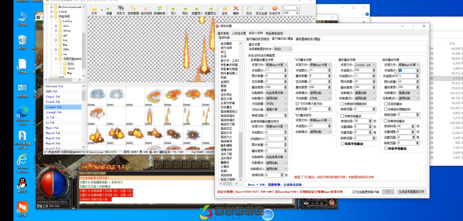
Task: Check 效果始终跟随目标 under 爆炸播放效果
Action: coord(342,104)
